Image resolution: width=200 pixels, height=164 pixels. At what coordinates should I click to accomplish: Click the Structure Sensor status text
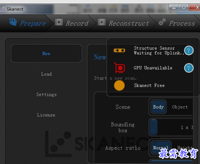point(159,50)
